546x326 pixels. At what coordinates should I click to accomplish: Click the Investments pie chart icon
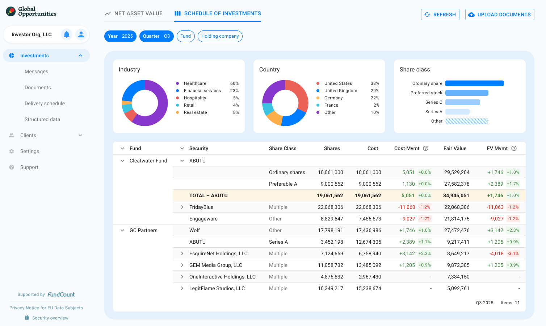[x=12, y=55]
